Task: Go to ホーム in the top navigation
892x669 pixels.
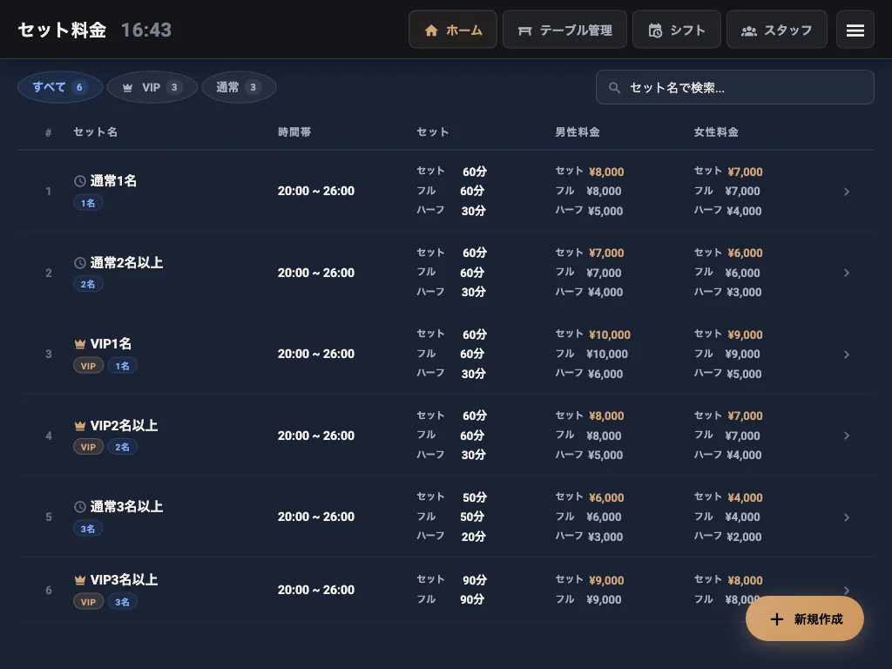Action: click(453, 30)
